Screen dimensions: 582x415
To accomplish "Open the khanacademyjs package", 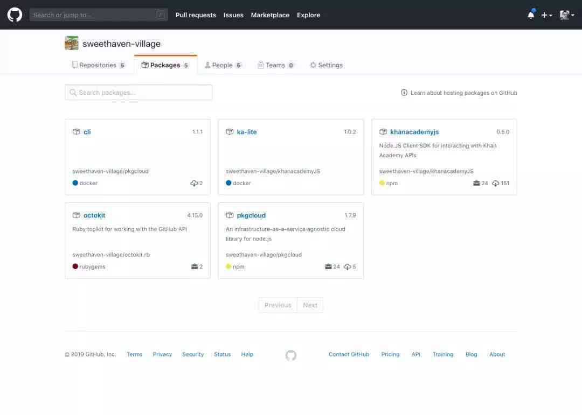I will 414,132.
